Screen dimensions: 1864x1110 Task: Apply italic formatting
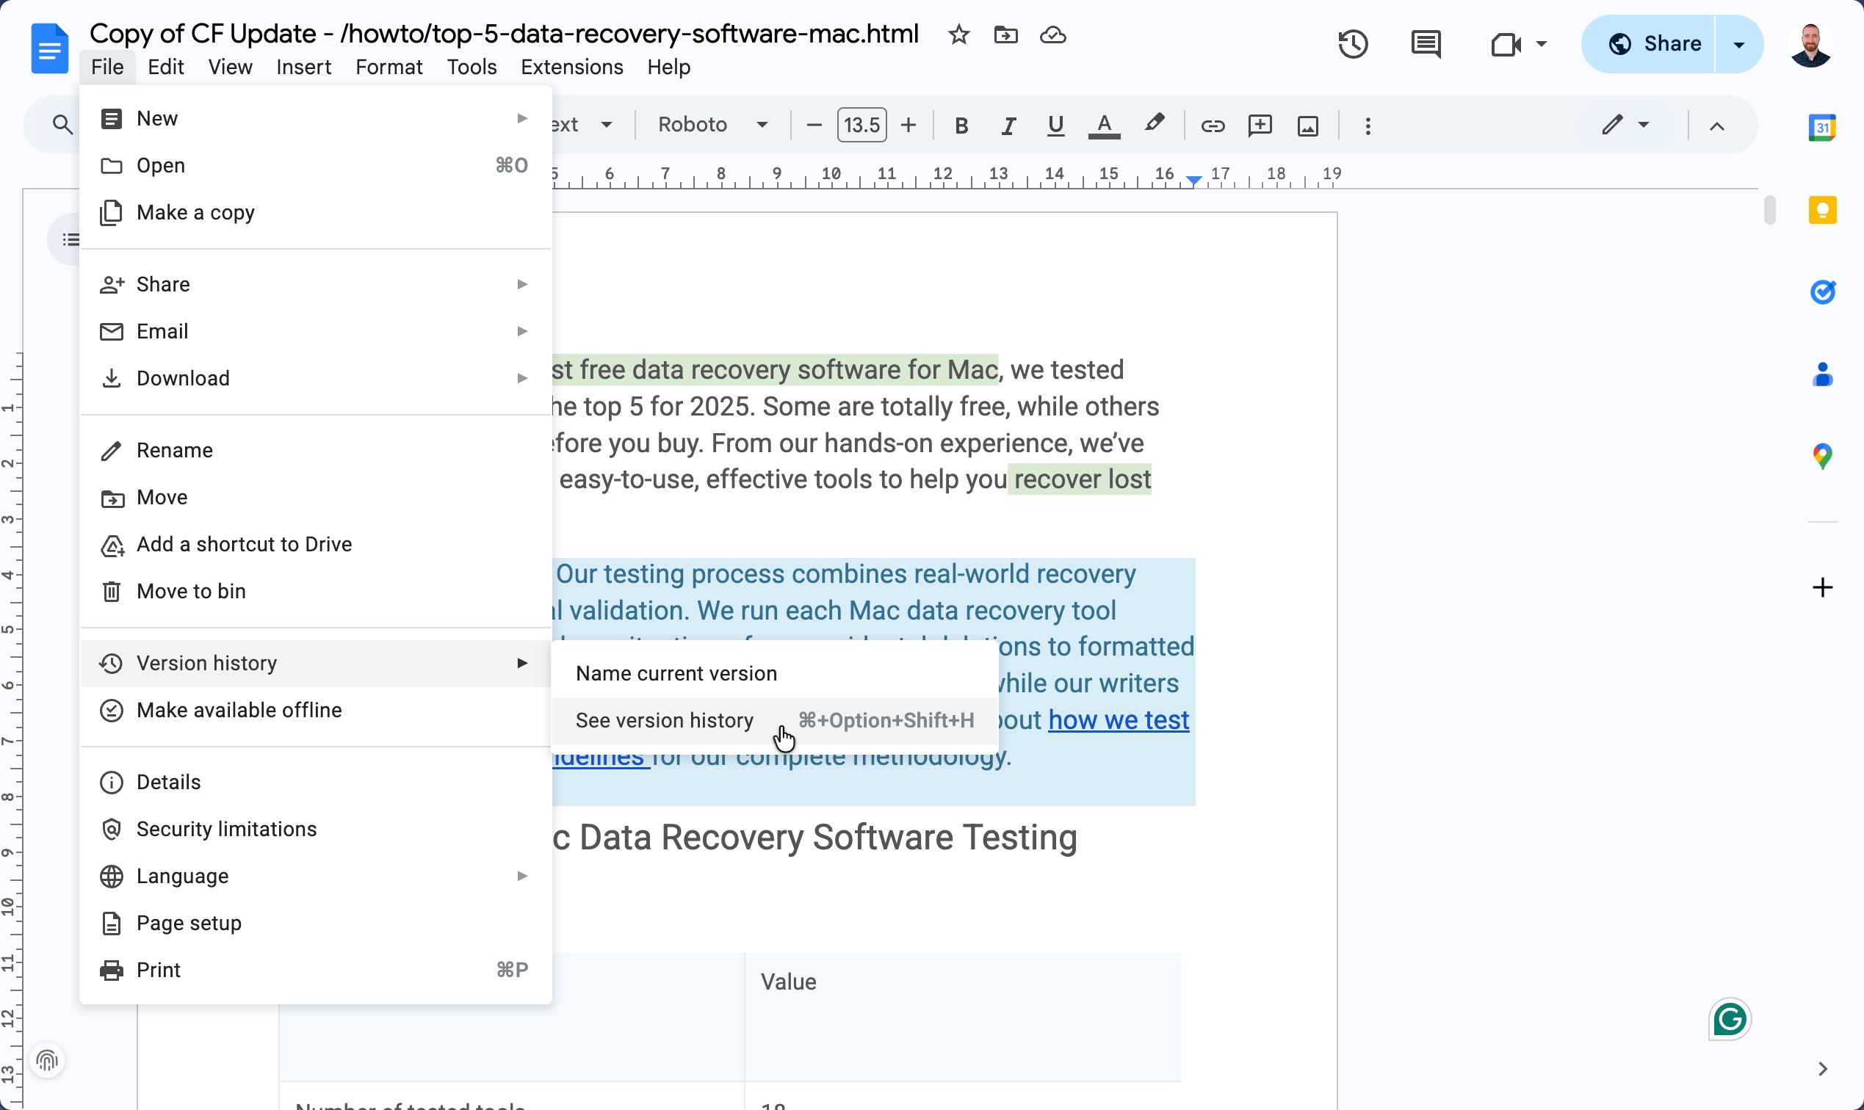pos(1008,125)
